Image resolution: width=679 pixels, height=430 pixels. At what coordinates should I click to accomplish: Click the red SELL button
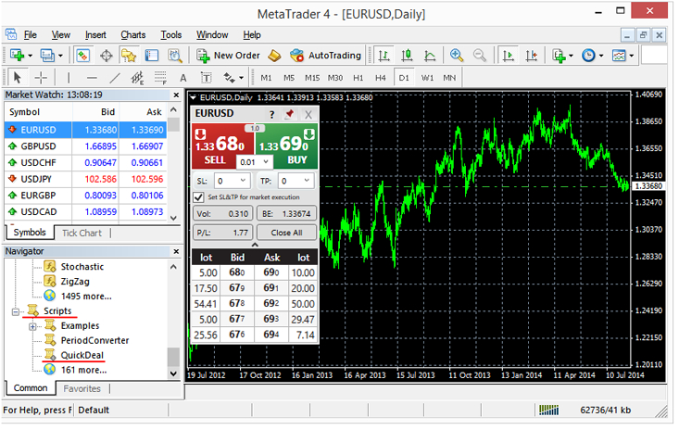coord(223,146)
